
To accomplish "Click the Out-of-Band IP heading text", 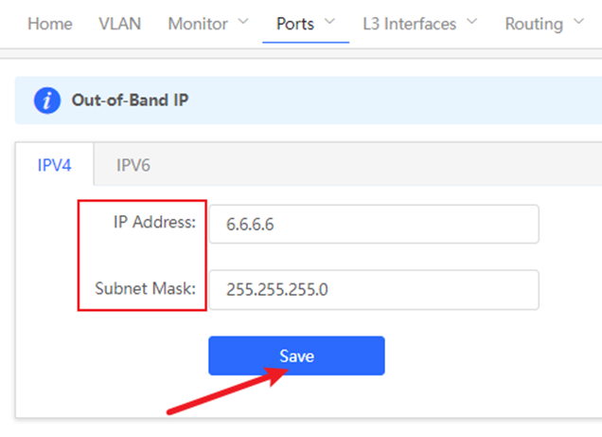I will (130, 100).
